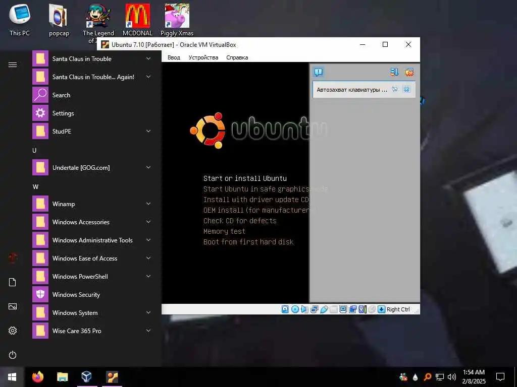Open the Ввод menu

pyautogui.click(x=174, y=57)
